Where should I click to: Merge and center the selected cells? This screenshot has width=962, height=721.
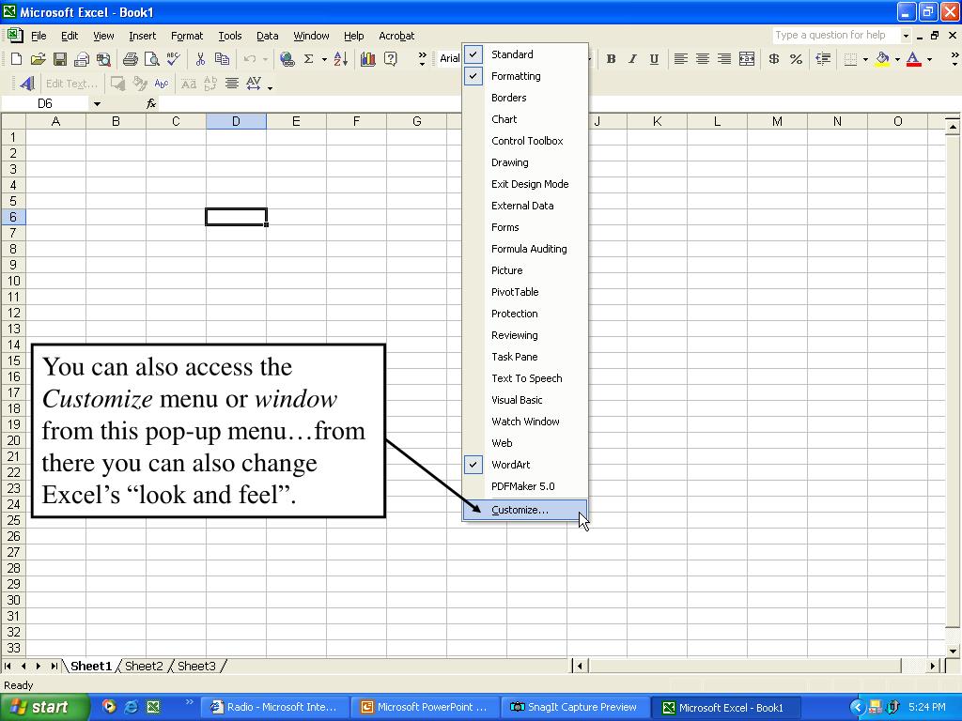click(x=747, y=59)
